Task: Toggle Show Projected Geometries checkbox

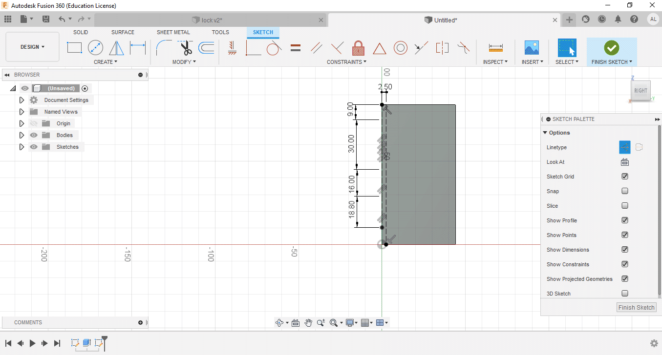Action: pos(624,279)
